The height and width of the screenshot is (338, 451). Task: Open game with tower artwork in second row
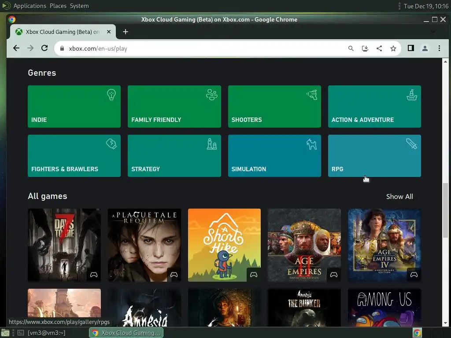coord(64,308)
